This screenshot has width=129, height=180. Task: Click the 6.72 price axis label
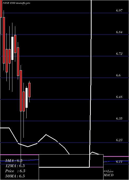click(x=119, y=54)
